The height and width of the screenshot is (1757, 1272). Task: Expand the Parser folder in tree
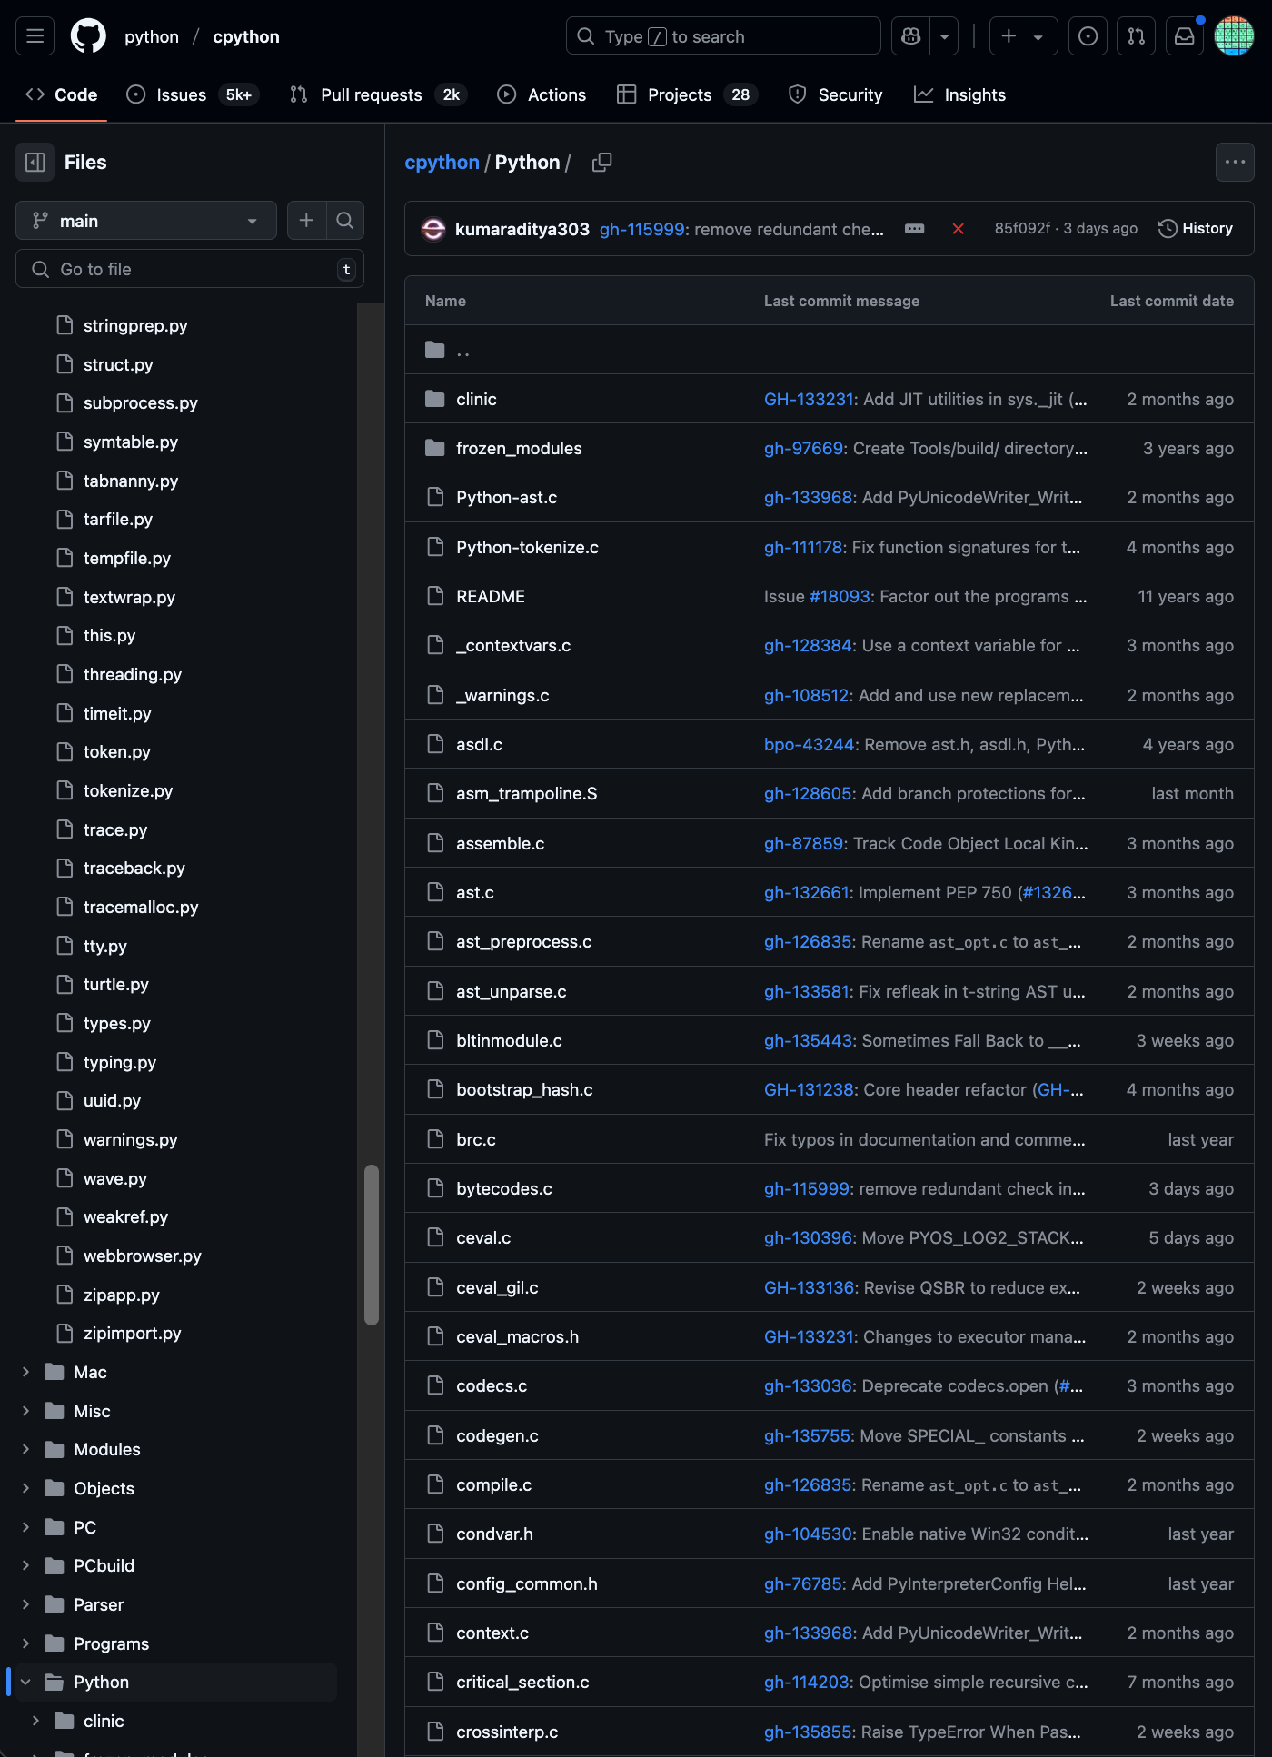click(25, 1604)
